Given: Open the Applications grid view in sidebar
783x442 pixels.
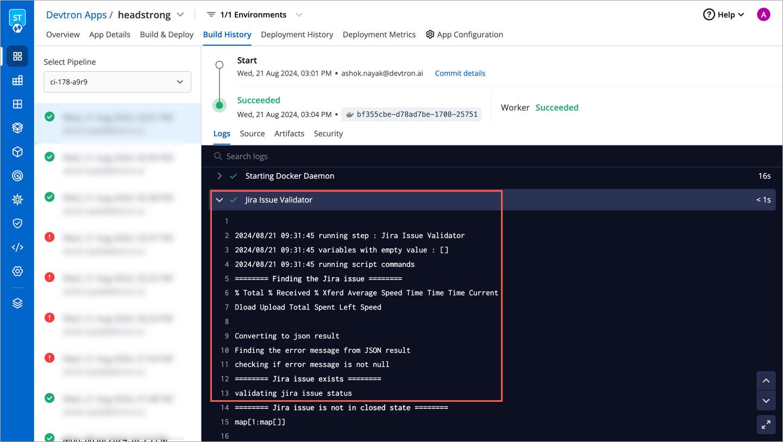Looking at the screenshot, I should pyautogui.click(x=17, y=56).
